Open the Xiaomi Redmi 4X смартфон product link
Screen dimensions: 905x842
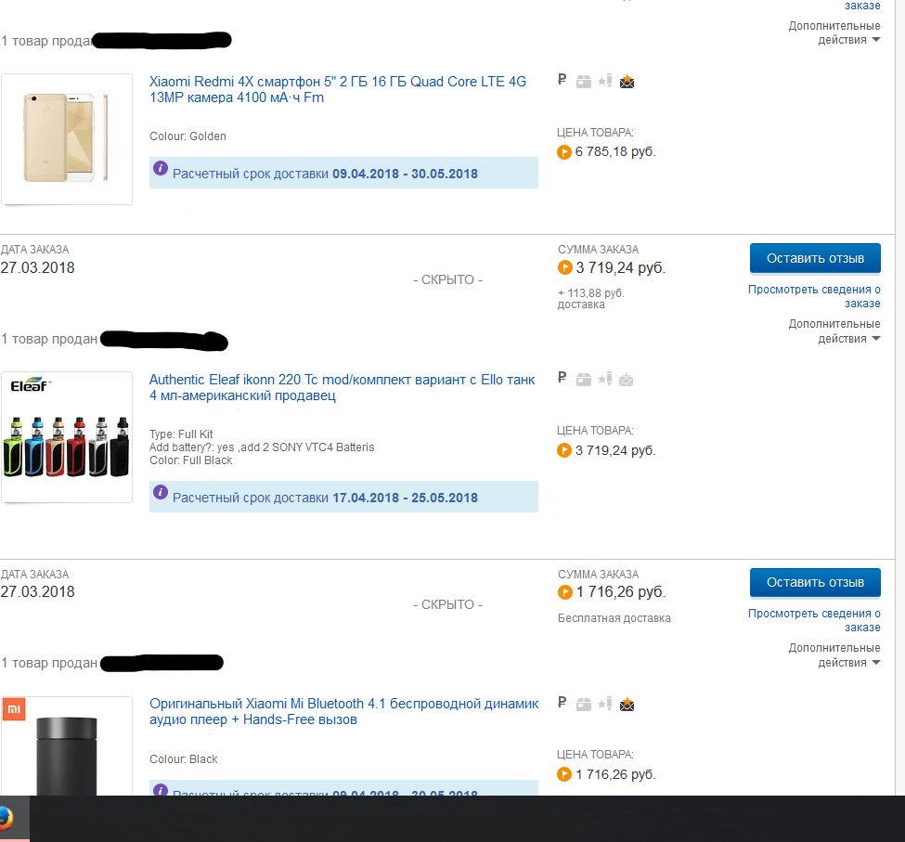click(338, 89)
